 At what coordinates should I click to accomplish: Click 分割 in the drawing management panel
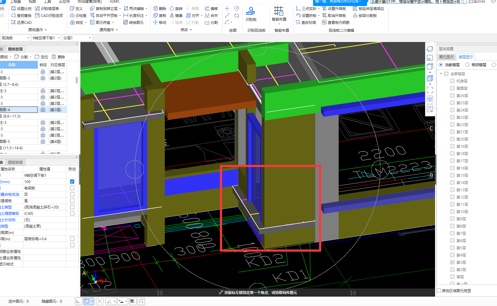pos(21,57)
